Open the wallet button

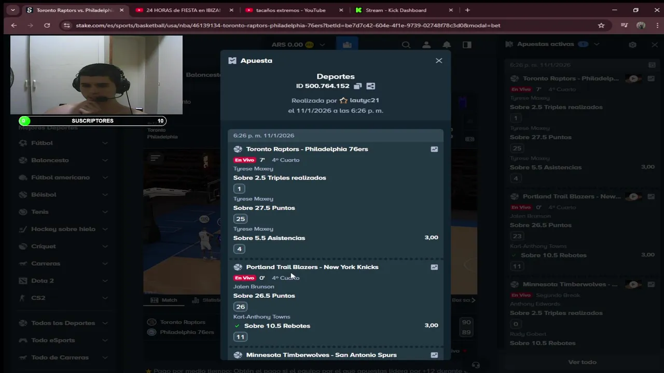tap(347, 45)
